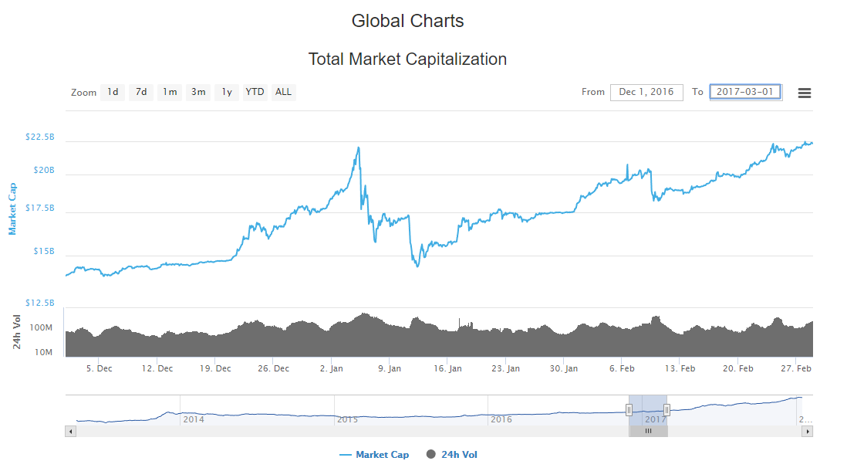Click the To date input field

pyautogui.click(x=746, y=93)
